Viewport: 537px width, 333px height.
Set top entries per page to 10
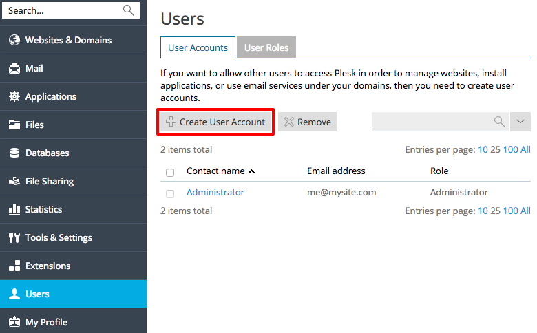[483, 149]
